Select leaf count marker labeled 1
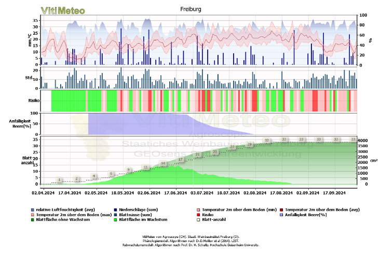 [60, 180]
